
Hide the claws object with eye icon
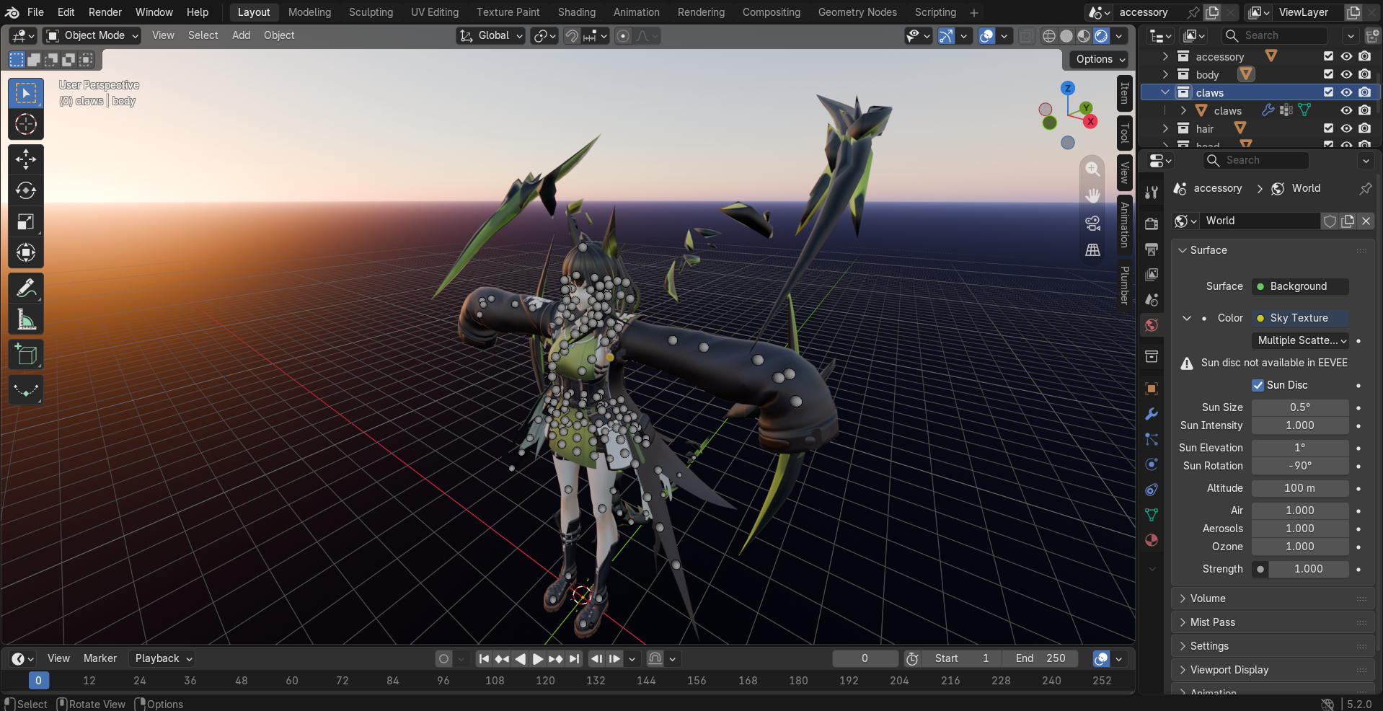point(1346,110)
